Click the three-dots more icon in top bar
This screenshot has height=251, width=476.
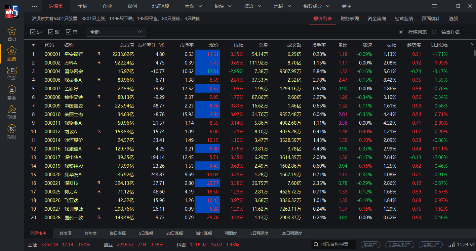click(x=35, y=6)
